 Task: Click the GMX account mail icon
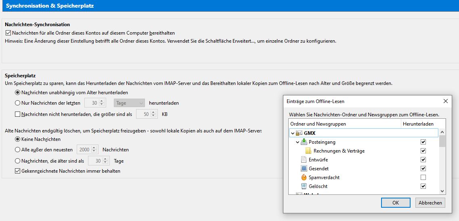299,133
